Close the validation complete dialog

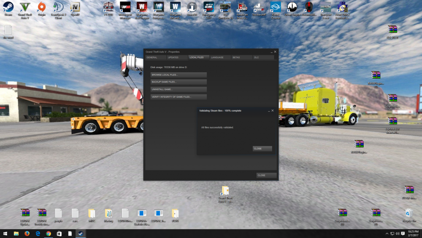(262, 148)
